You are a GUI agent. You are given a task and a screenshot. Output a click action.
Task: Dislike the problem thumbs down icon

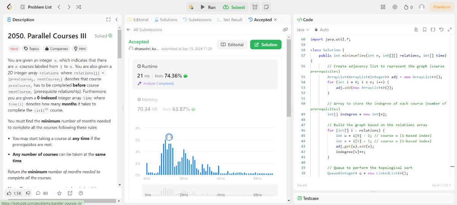[28, 193]
